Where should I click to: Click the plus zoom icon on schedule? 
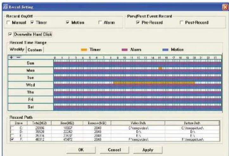pos(11,57)
